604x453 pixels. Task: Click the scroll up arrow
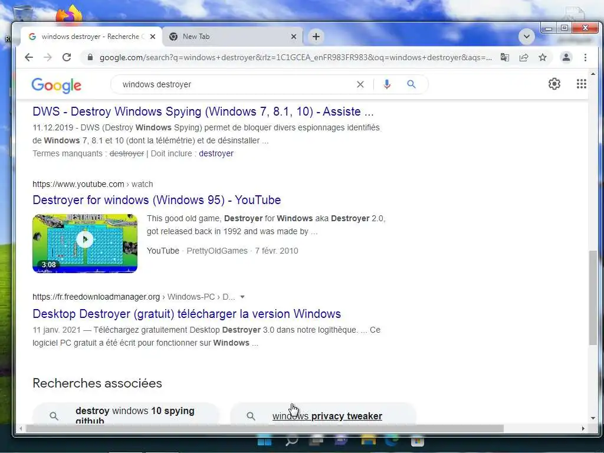click(592, 74)
